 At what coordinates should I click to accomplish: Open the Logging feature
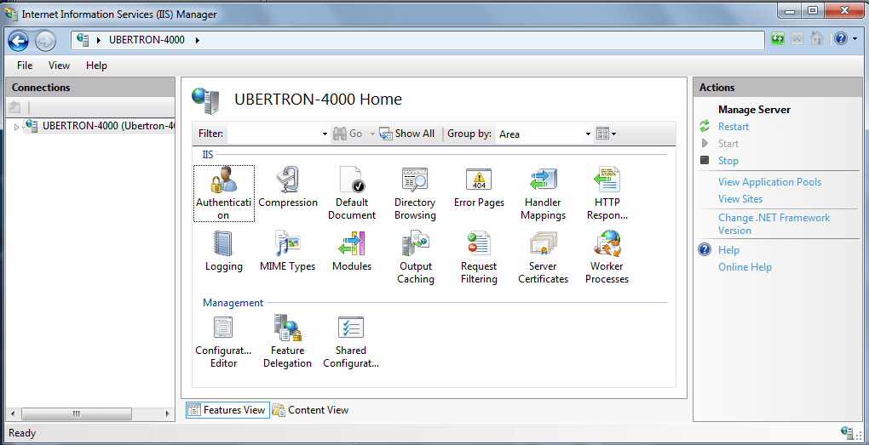pos(223,252)
